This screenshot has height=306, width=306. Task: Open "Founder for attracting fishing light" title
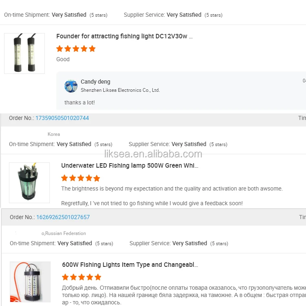124,36
